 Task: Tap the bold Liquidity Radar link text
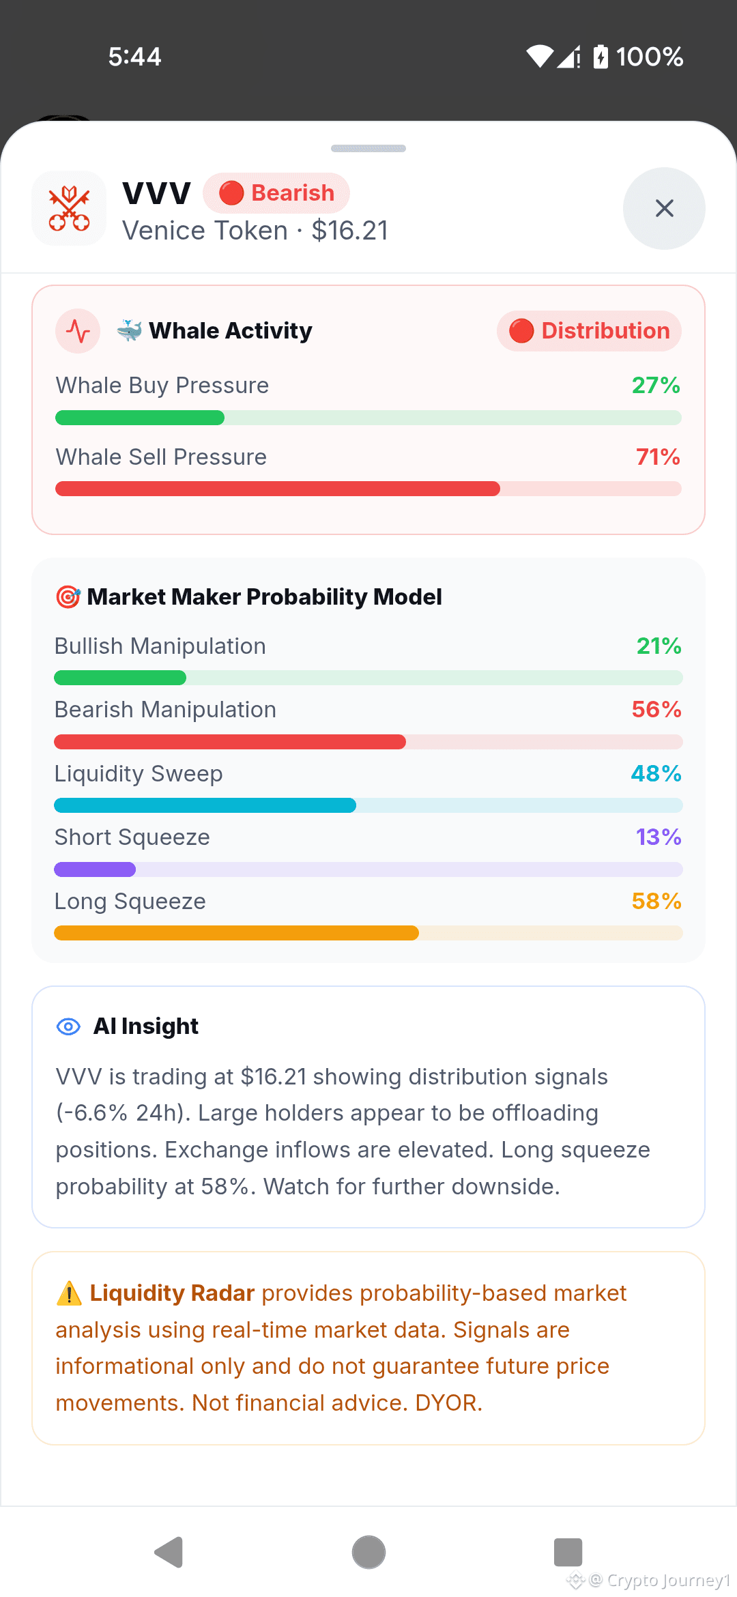(x=172, y=1293)
